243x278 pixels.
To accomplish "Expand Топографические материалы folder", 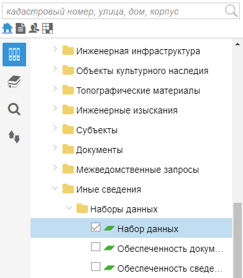I will [x=55, y=89].
